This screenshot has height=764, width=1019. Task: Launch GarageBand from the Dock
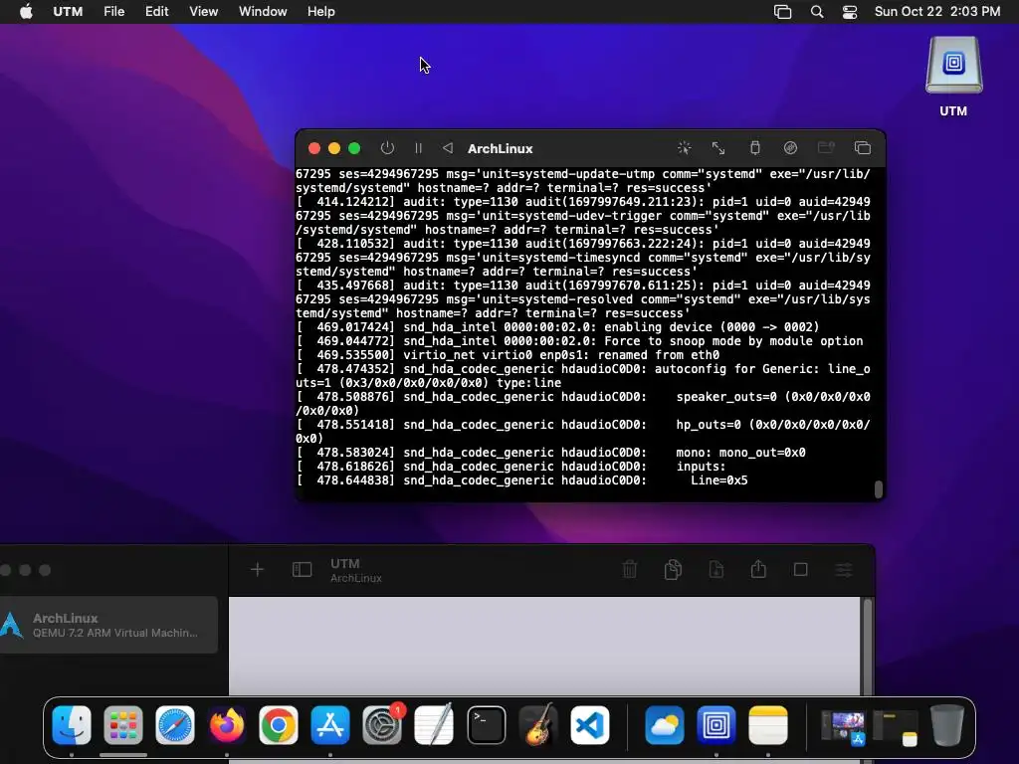(538, 725)
